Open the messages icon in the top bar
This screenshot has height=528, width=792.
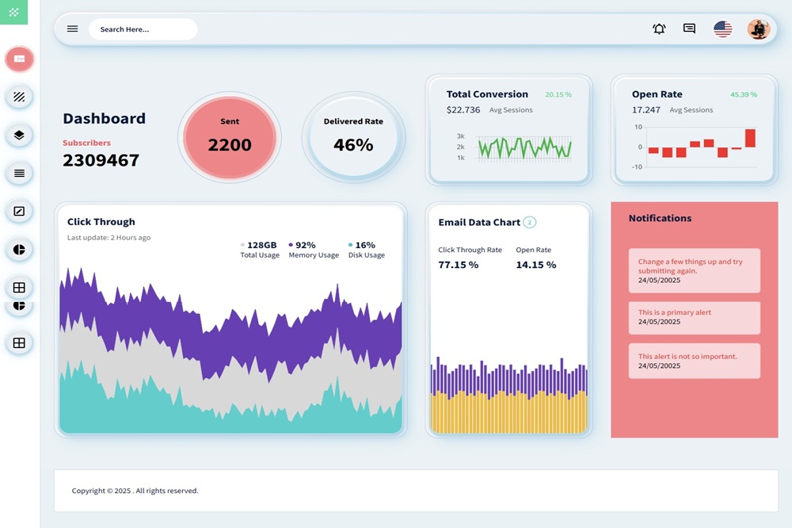tap(689, 29)
